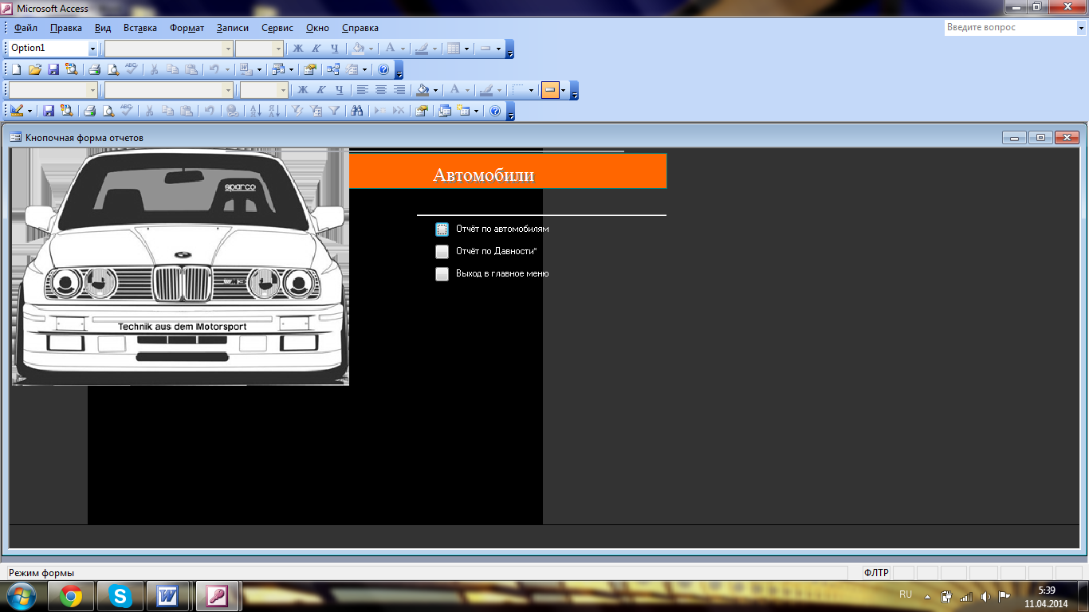Image resolution: width=1089 pixels, height=612 pixels.
Task: Click the Apply Filter funnel icon
Action: (x=334, y=111)
